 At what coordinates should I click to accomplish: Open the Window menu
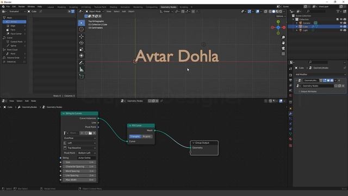[x=31, y=7]
